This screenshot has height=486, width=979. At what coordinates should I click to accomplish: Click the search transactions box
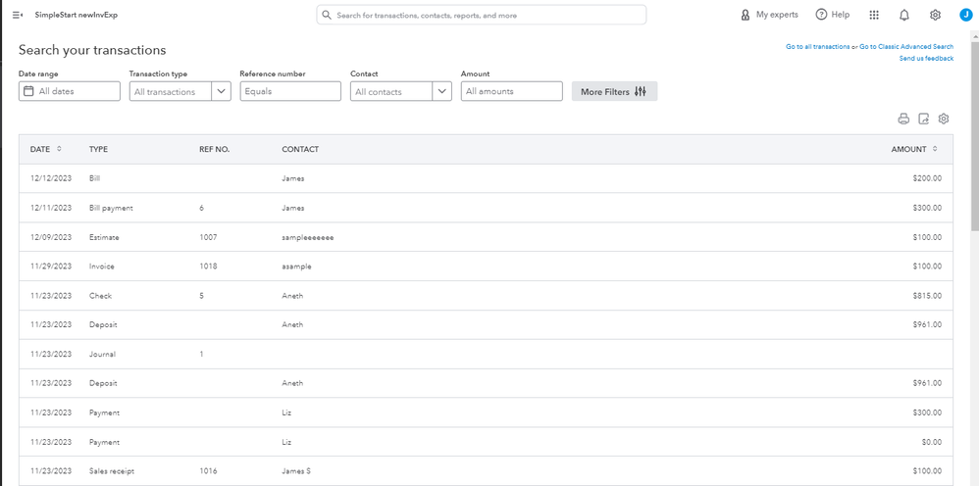point(482,15)
